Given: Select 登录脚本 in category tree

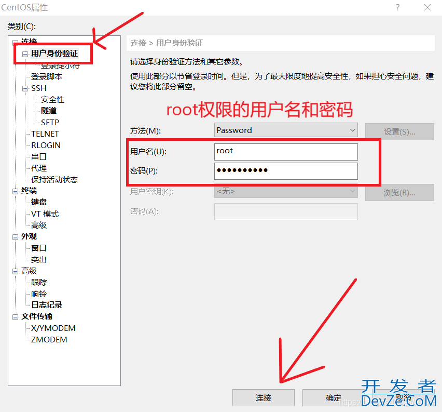Looking at the screenshot, I should coord(47,77).
